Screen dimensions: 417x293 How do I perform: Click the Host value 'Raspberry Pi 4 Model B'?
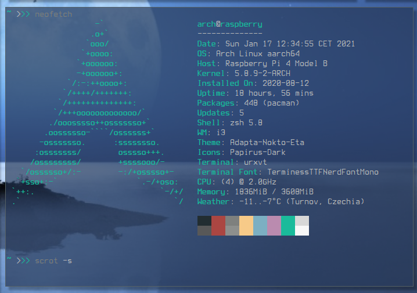point(276,63)
